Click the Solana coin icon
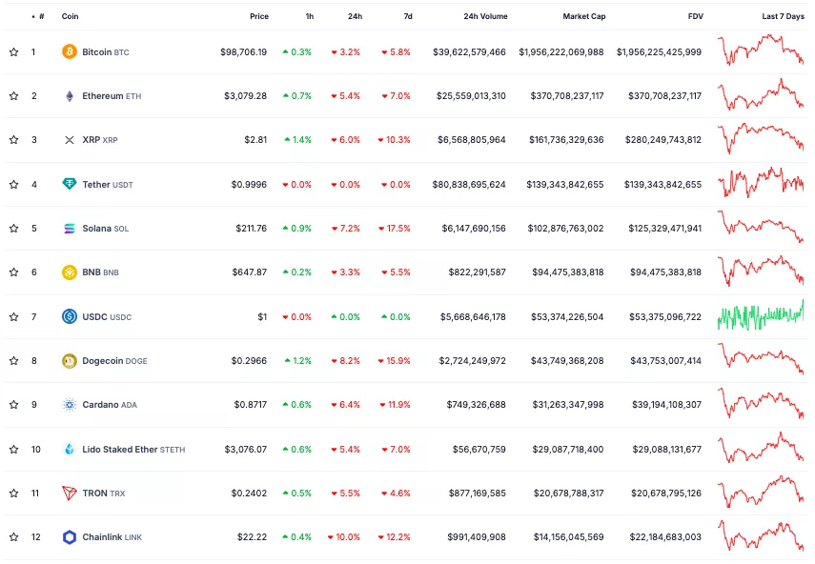 click(x=69, y=229)
